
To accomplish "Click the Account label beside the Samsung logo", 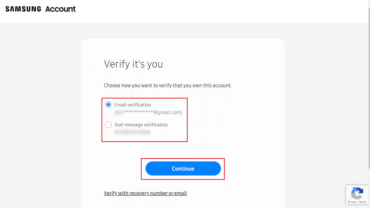I will click(60, 9).
